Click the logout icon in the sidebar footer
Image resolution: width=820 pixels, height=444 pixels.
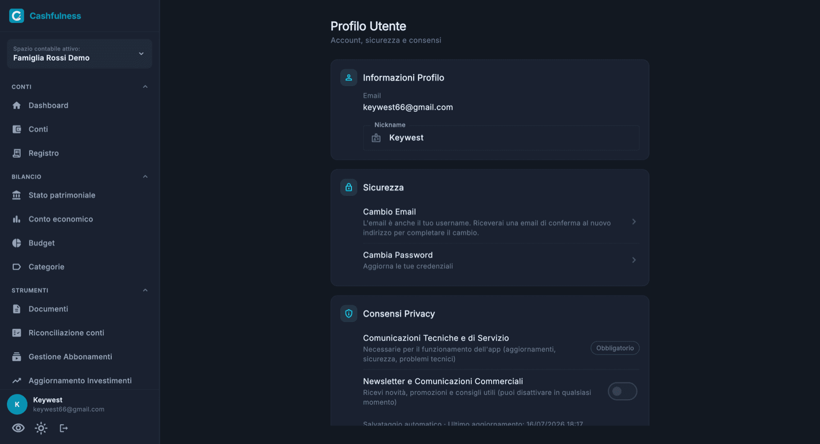[x=64, y=428]
